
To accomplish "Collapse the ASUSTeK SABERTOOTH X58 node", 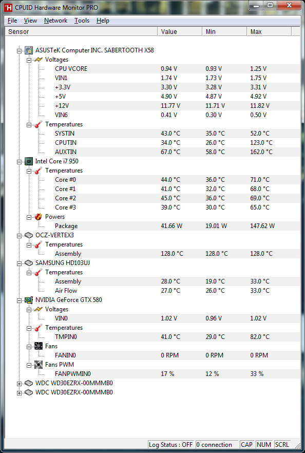I will pos(20,50).
